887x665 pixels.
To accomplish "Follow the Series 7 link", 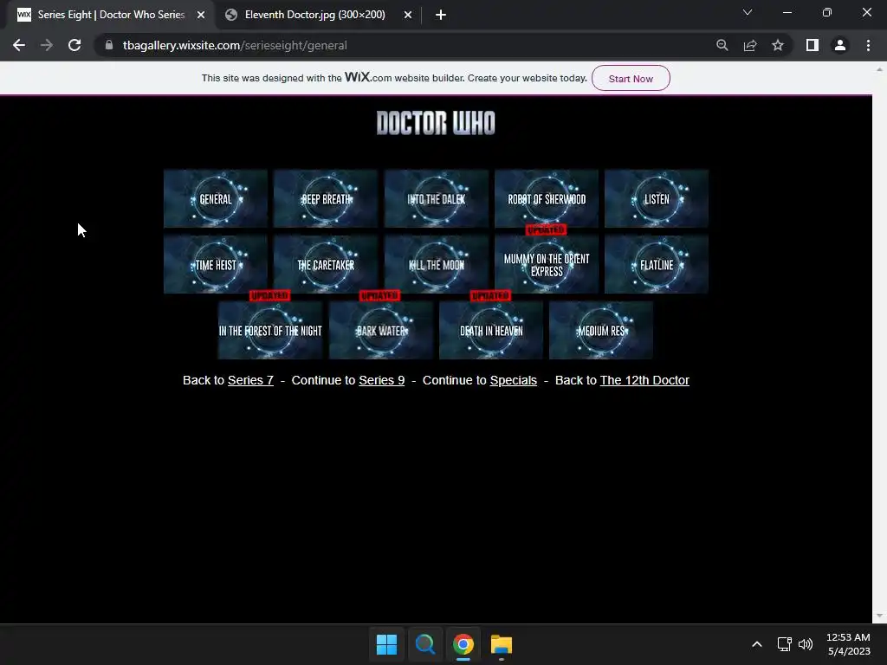I will tap(250, 380).
